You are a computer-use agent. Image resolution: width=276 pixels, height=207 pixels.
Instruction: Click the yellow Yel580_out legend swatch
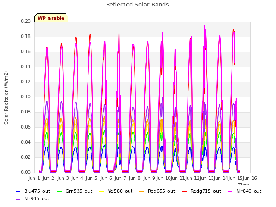102,191
